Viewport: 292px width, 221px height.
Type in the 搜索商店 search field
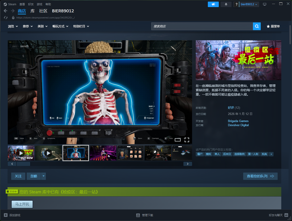(x=202, y=26)
